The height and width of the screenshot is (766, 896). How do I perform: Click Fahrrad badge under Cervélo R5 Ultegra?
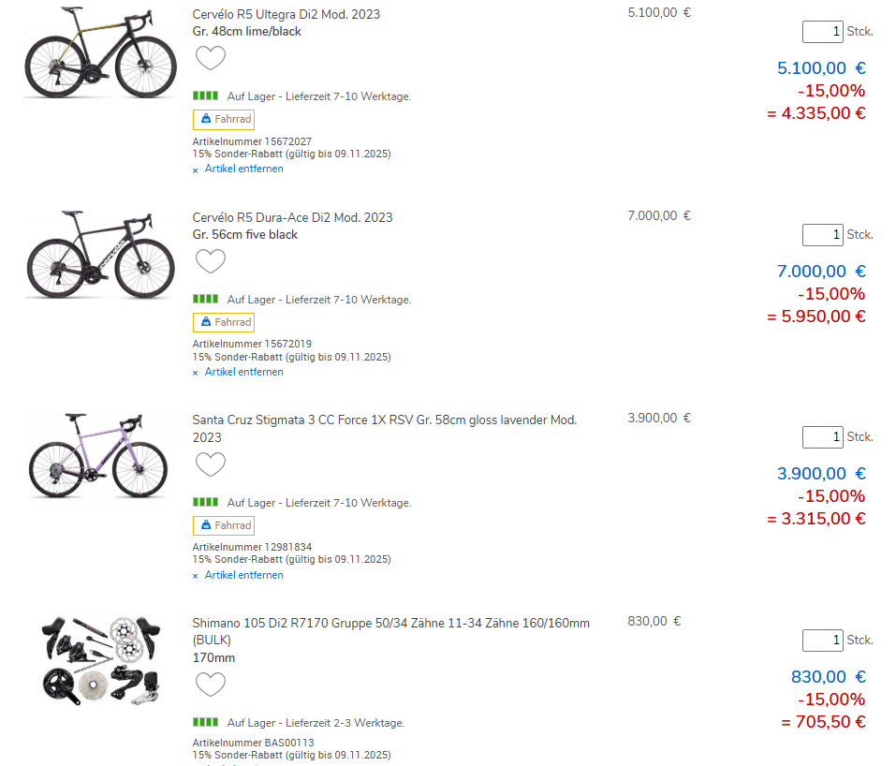pyautogui.click(x=224, y=120)
